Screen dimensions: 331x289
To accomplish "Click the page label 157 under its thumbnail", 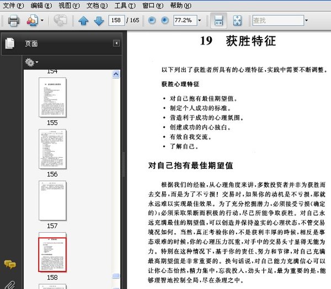I will (52, 226).
